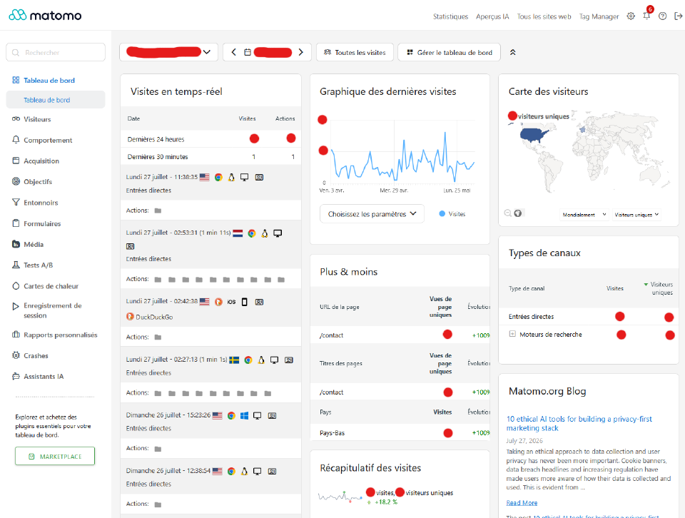Collapse the top controls double chevron
This screenshot has width=685, height=518.
pos(512,52)
